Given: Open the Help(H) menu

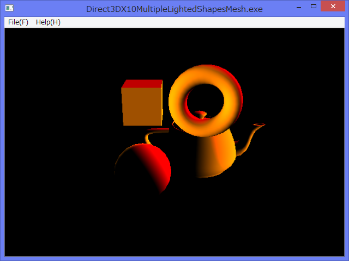Looking at the screenshot, I should 48,22.
